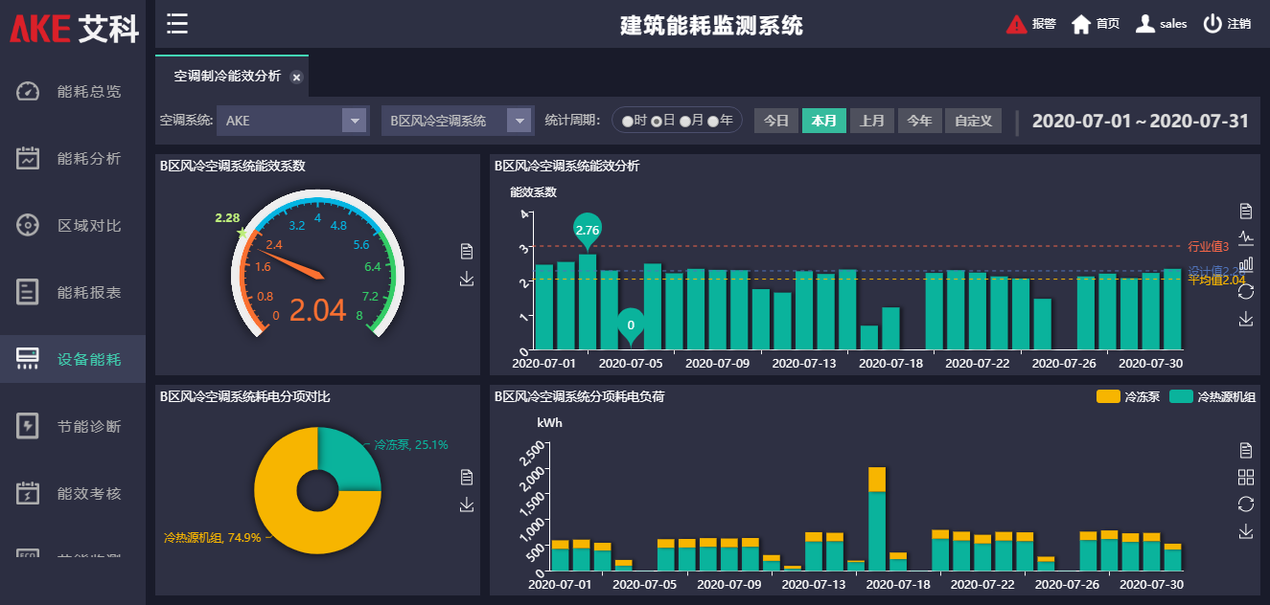Click the 自定义 period button
Screen dimensions: 1270x605
pos(973,121)
